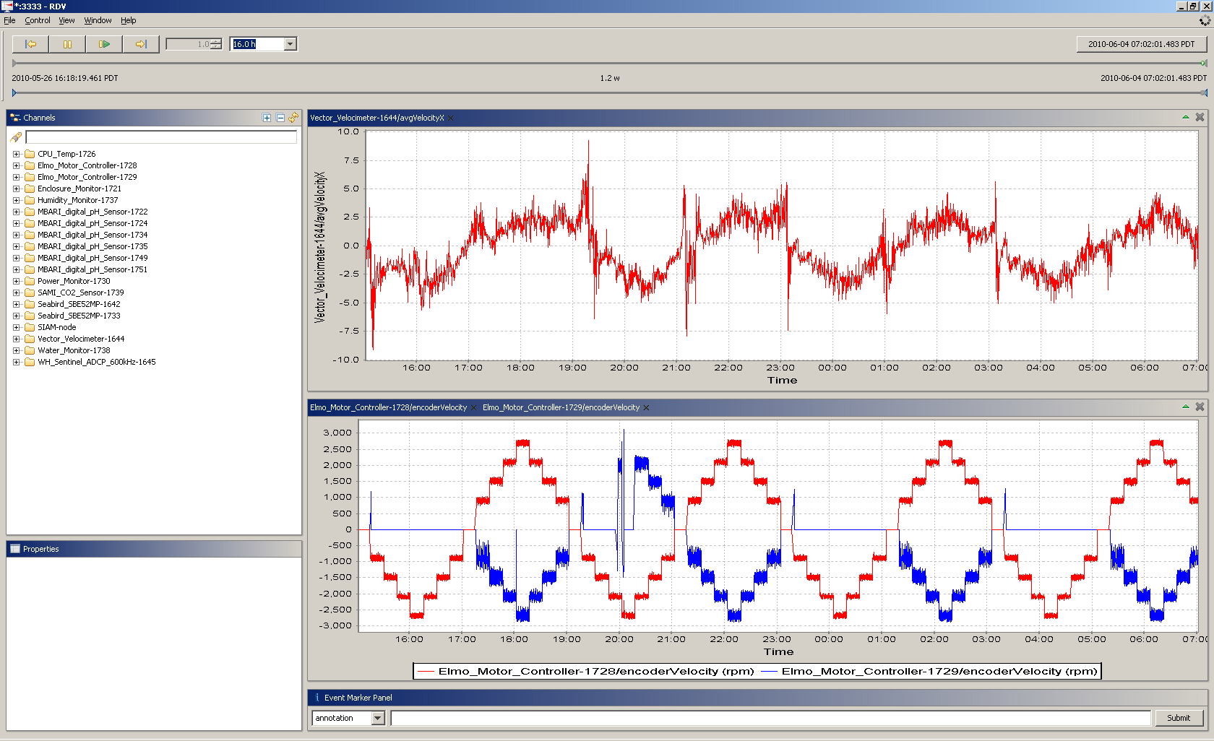The height and width of the screenshot is (741, 1214).
Task: Select MBARI_digital_pH_Sensor-1749 in the channel tree
Action: pyautogui.click(x=92, y=258)
